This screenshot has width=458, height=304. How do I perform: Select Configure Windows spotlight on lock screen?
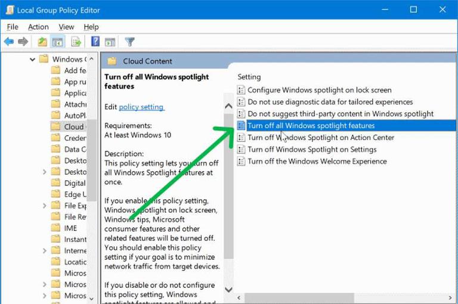coord(320,90)
